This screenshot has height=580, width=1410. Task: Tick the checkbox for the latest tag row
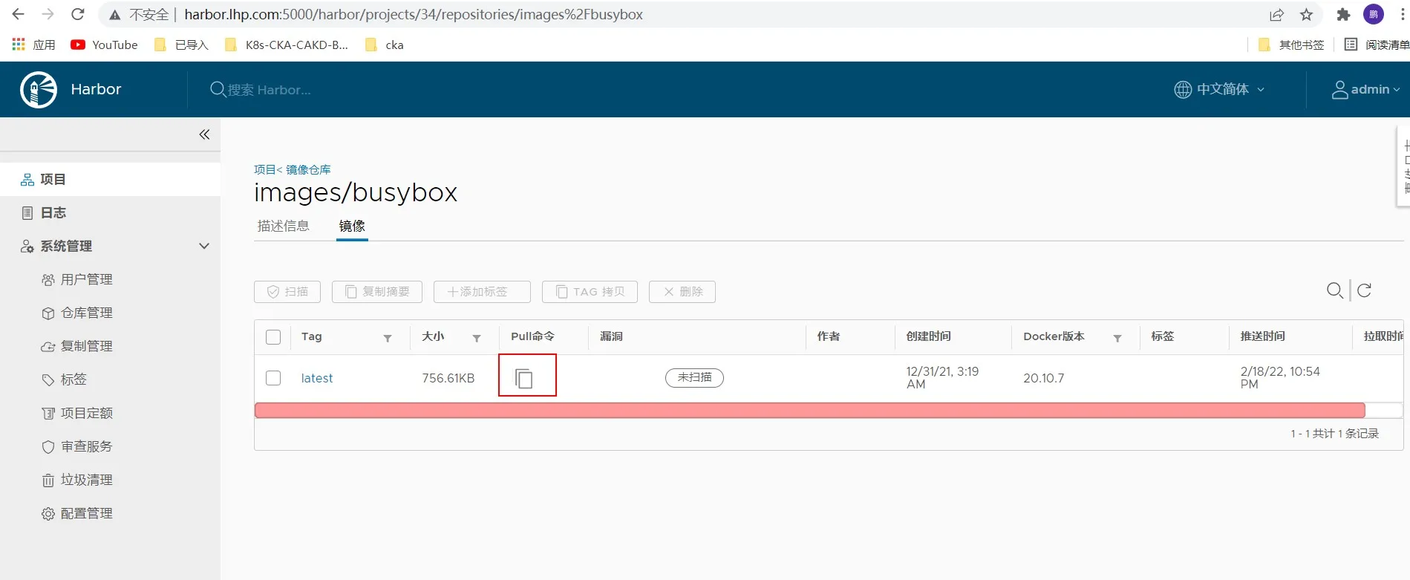[273, 378]
